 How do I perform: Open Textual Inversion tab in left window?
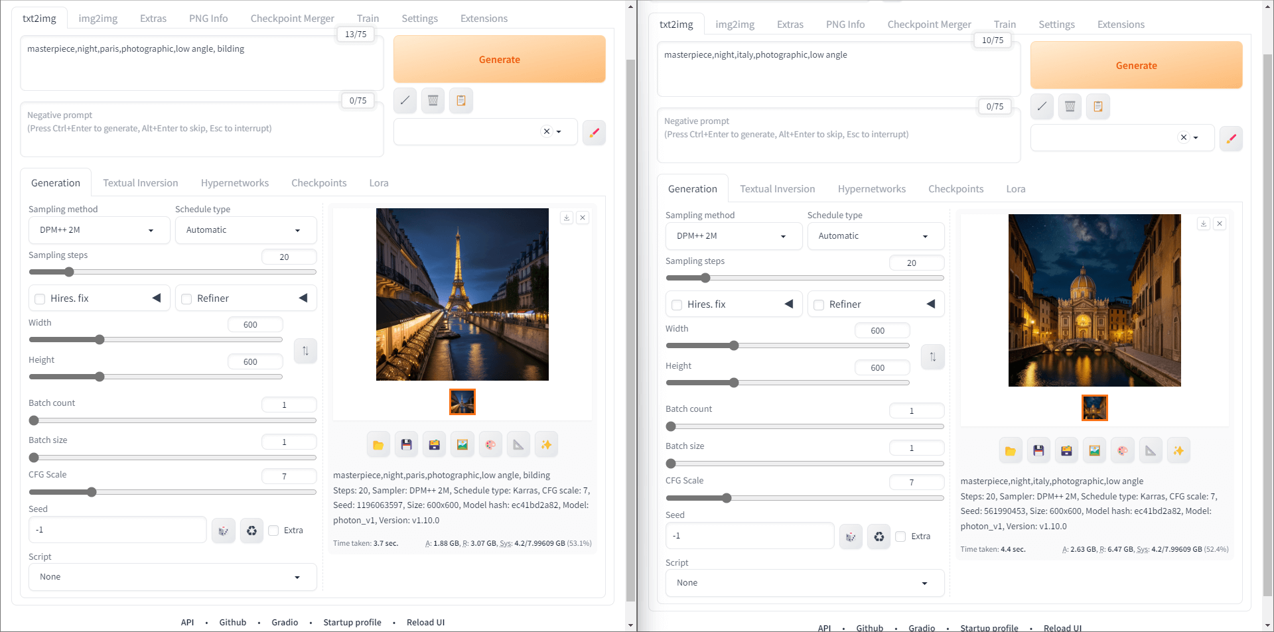click(x=141, y=183)
